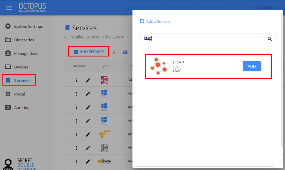Click the vertical scrollbar of the dialog
This screenshot has height=170, width=285.
point(282,80)
